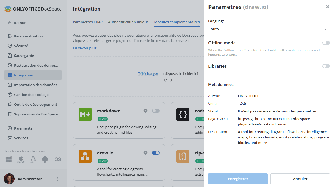Image resolution: width=333 pixels, height=187 pixels.
Task: Click the Annuler button
Action: pyautogui.click(x=300, y=179)
